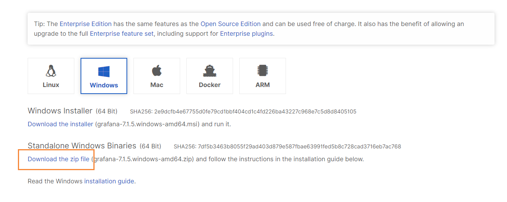Click "Download the zip file" link
This screenshot has width=507, height=202.
[58, 159]
